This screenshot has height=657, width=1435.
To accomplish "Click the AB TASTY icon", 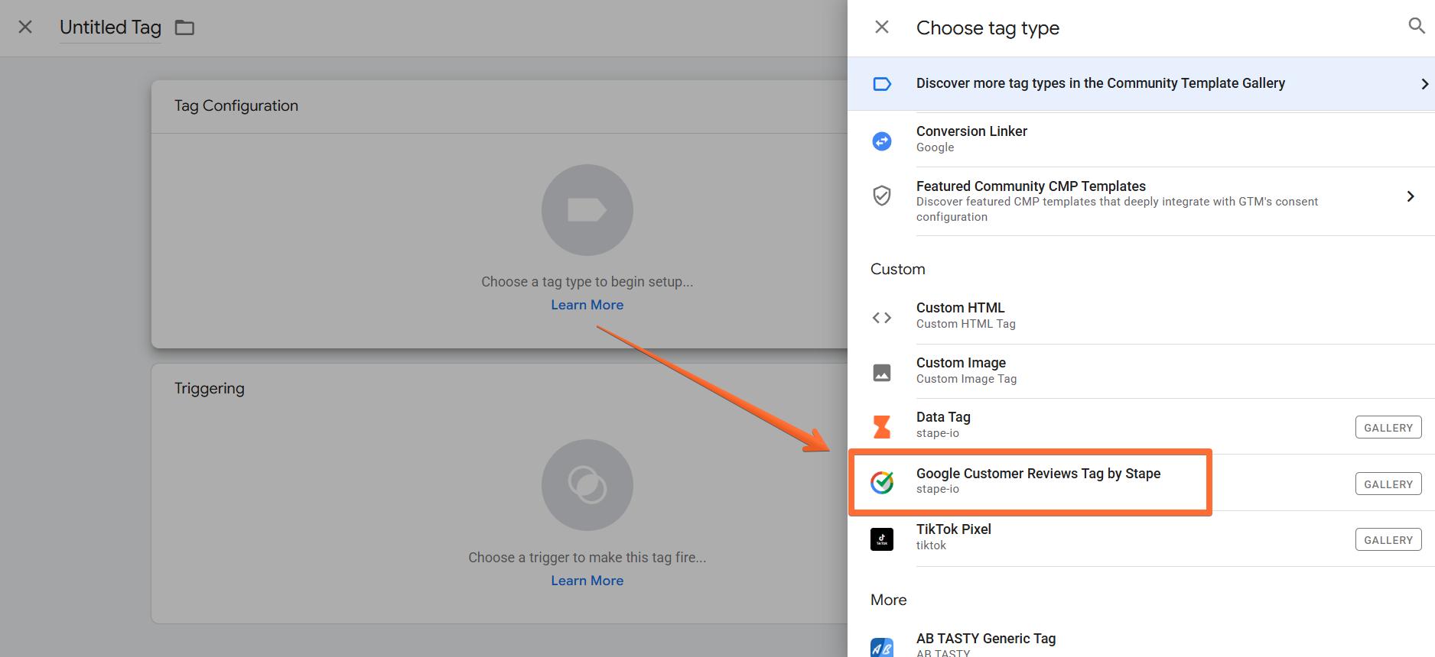I will [882, 647].
